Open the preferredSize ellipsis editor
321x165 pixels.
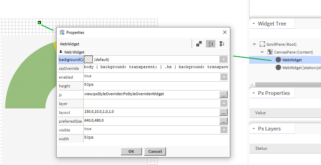click(223, 121)
